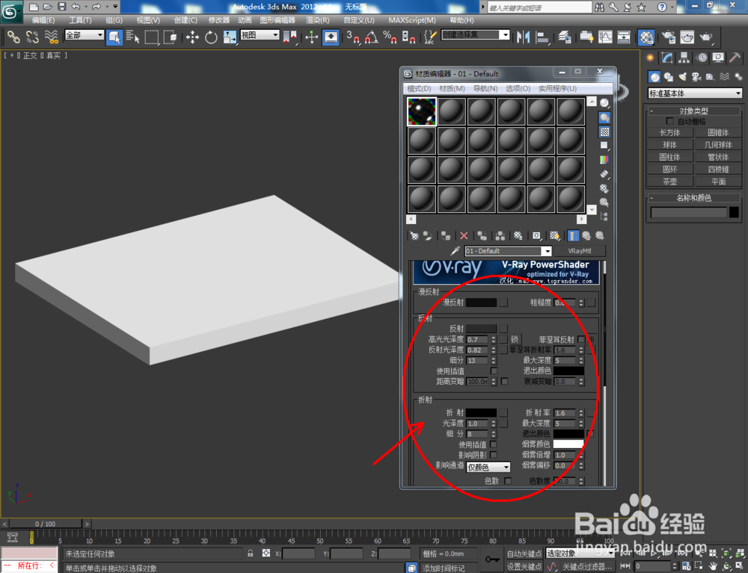Toggle the selection lock icon in status bar
This screenshot has width=748, height=573.
251,554
